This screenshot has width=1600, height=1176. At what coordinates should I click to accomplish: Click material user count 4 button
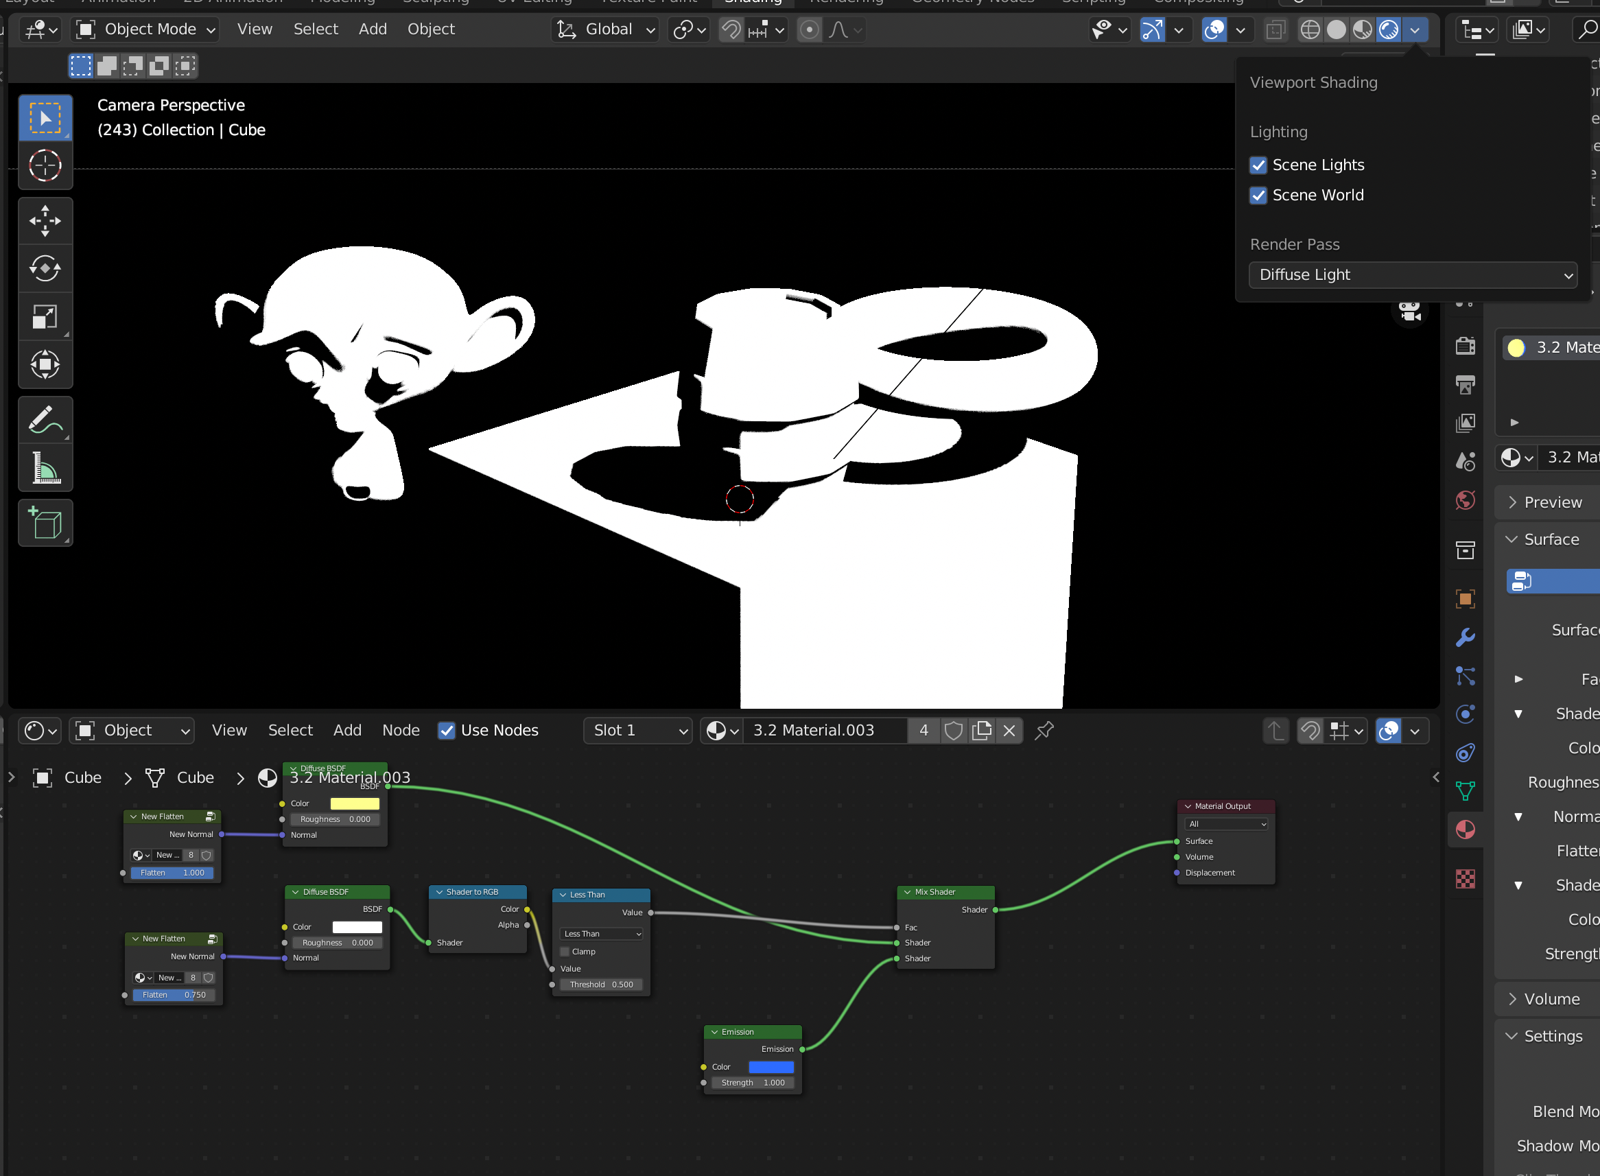924,731
